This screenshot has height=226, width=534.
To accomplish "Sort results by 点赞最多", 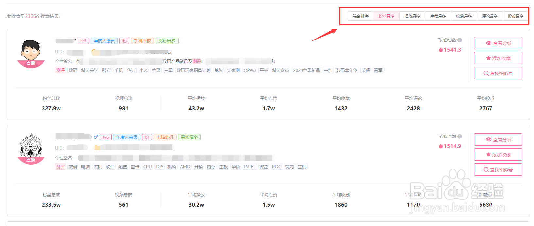I will [x=438, y=16].
